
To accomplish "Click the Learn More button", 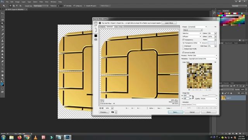I will click(x=169, y=23).
